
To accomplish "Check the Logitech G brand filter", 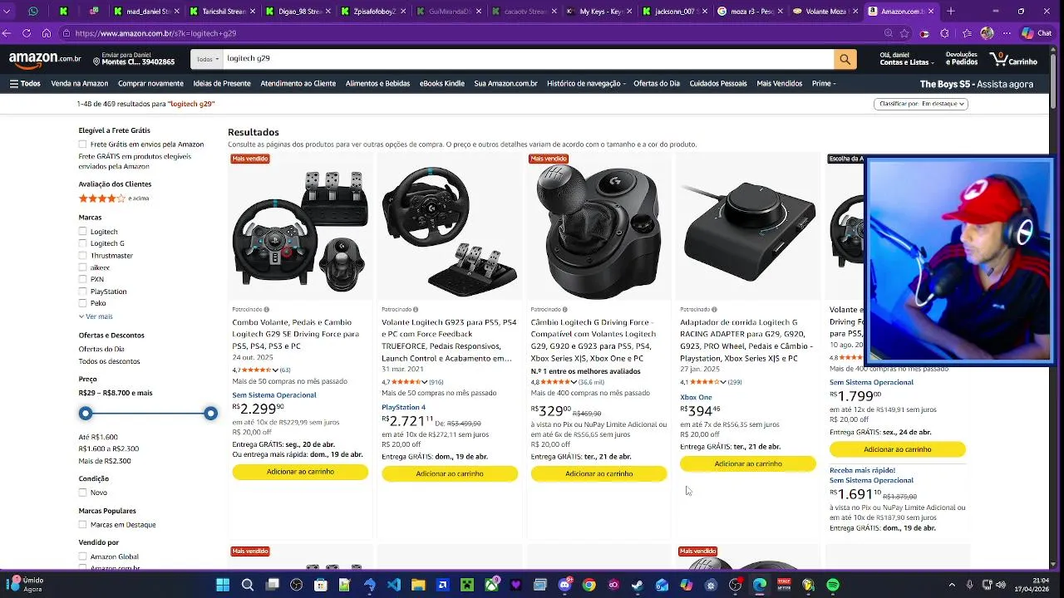I will point(82,243).
